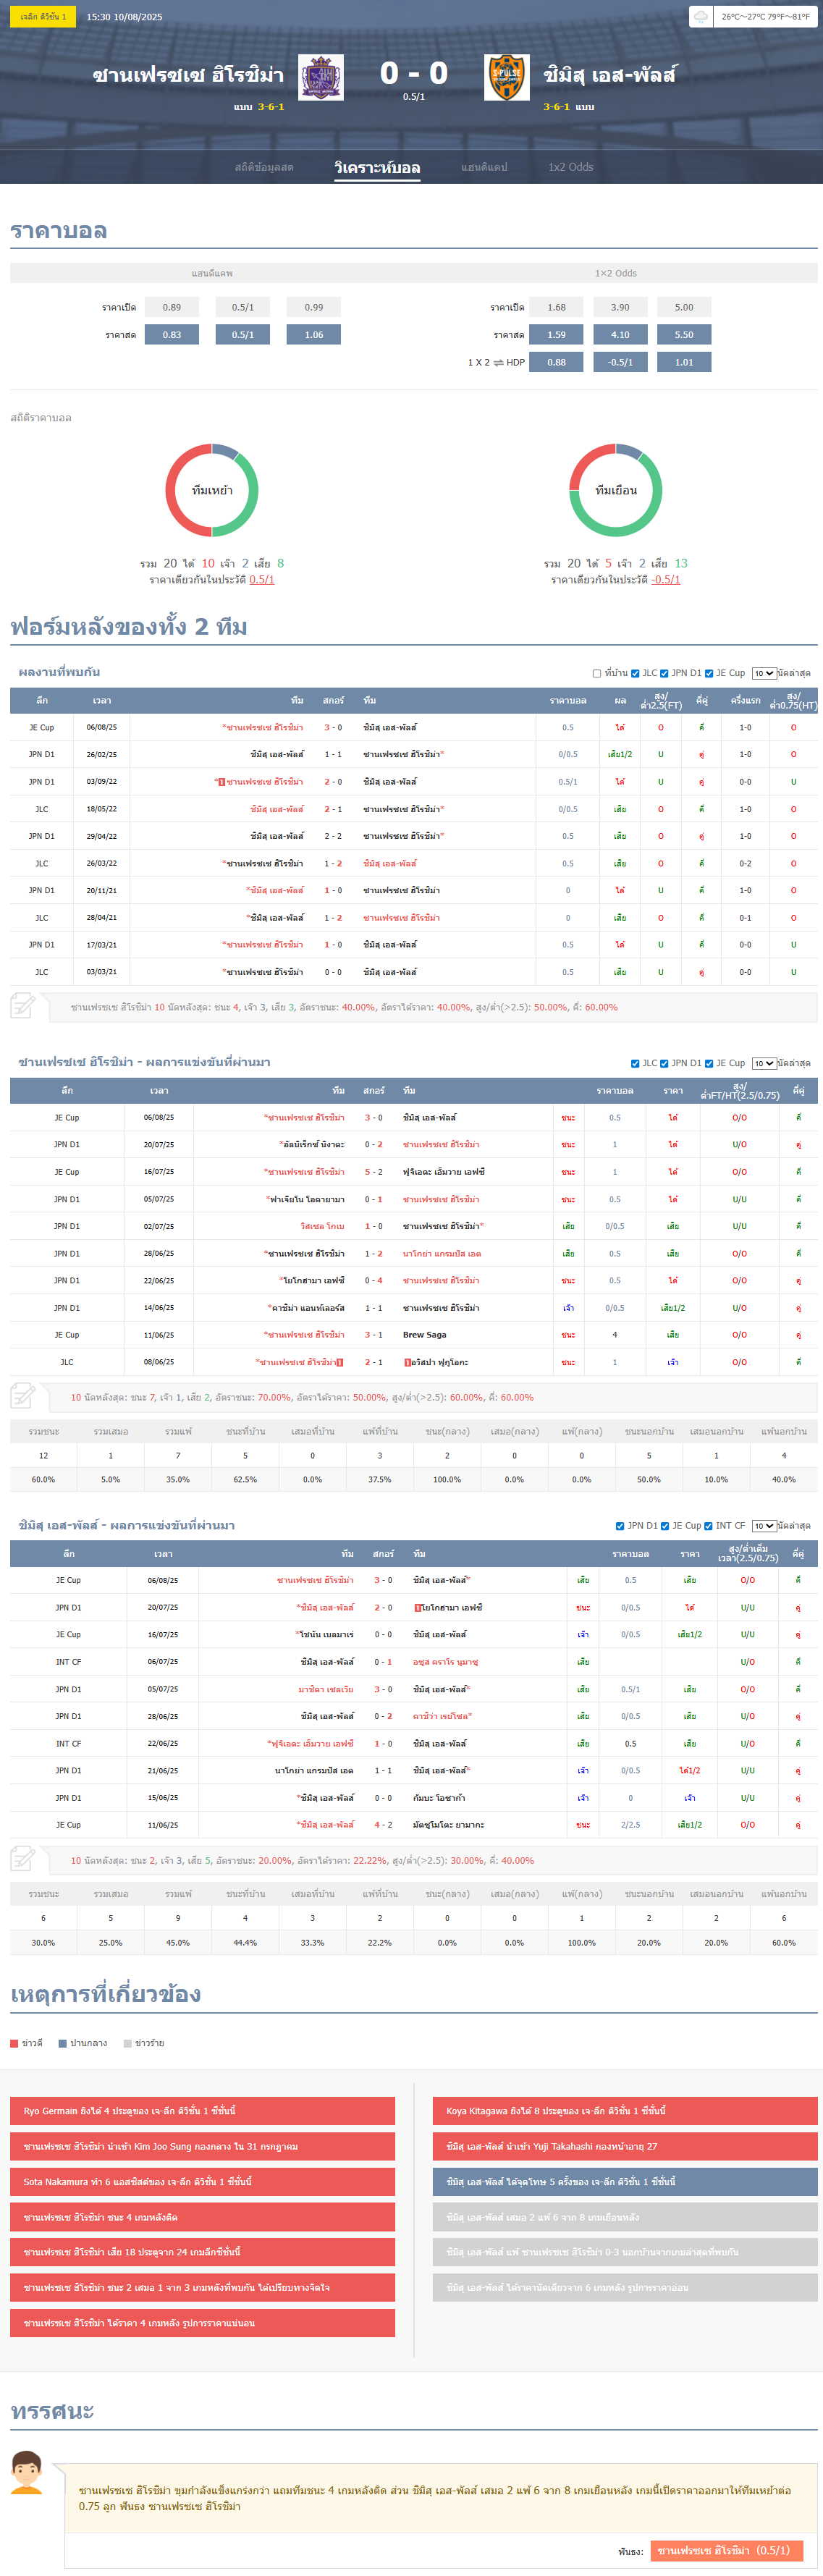Uncheck JE Cup filter in Hiroshima past results
Screen dimensions: 823x2576
pos(709,1064)
